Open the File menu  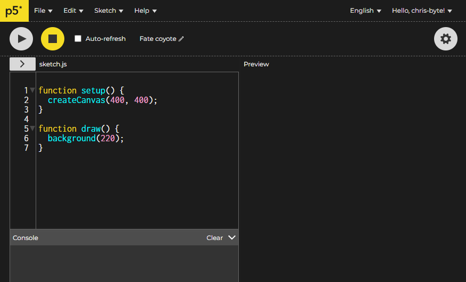point(43,11)
